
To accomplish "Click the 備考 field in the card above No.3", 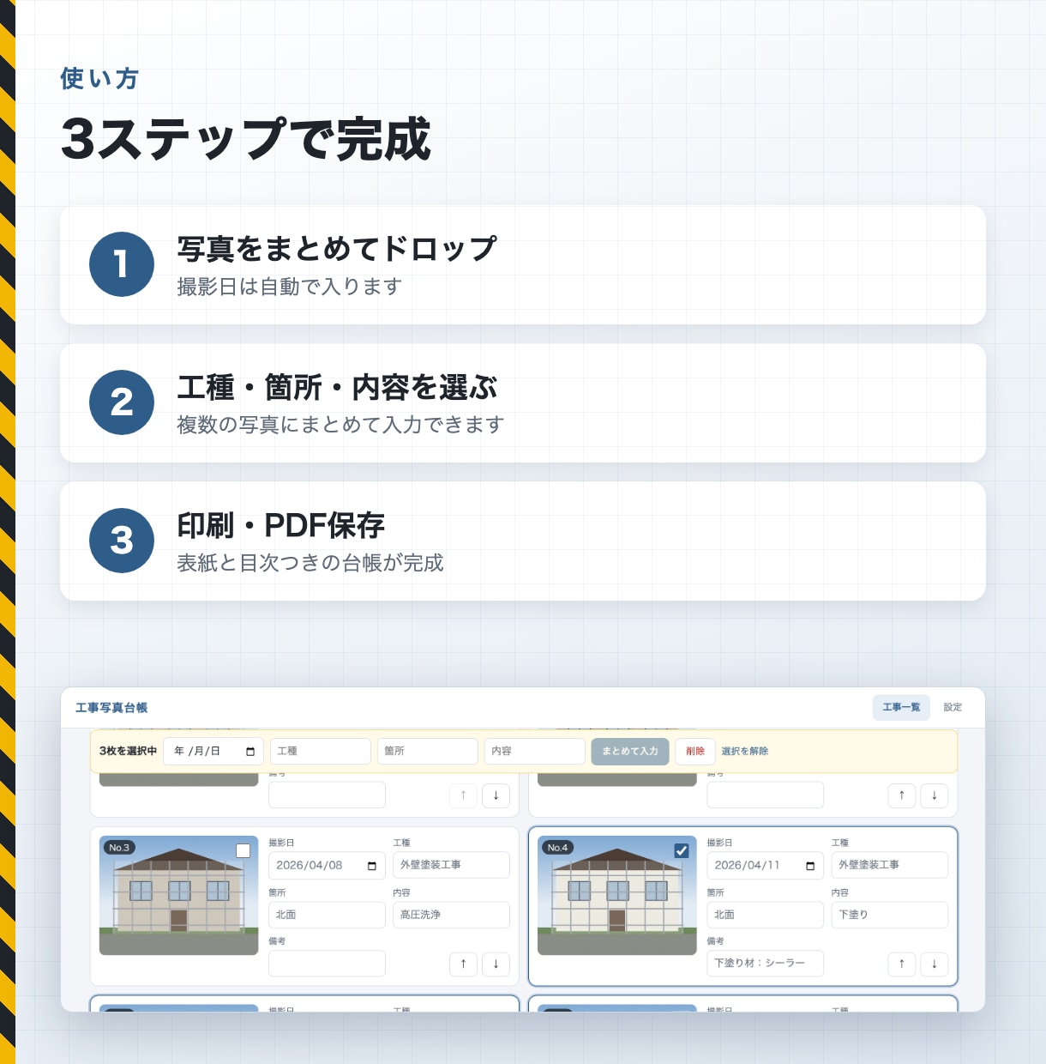I will [x=327, y=795].
